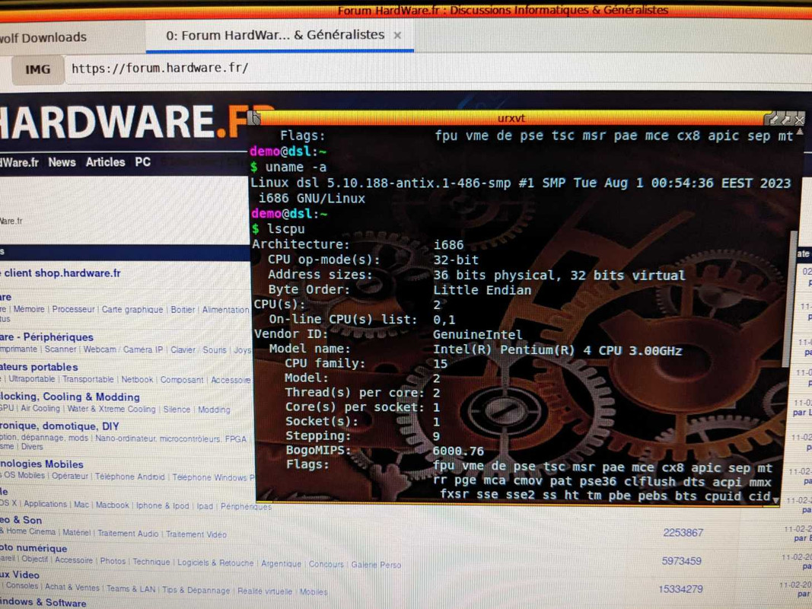The image size is (812, 609).
Task: Click the forum.hardware.fr address field
Action: pos(435,69)
